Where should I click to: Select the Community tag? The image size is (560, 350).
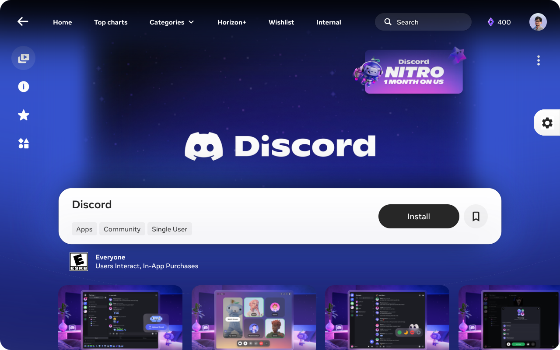point(122,229)
